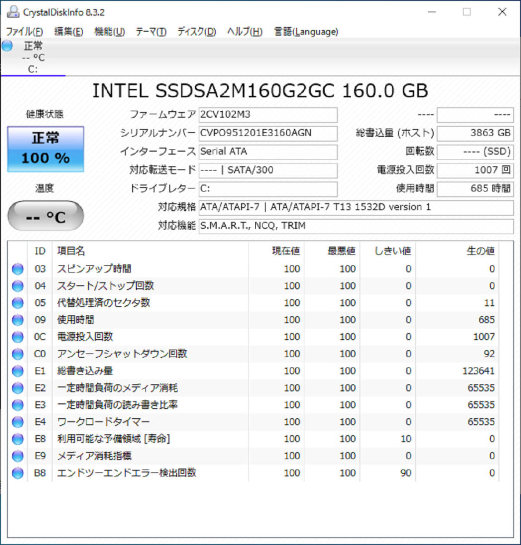
Task: Click the ID column header
Action: click(x=40, y=251)
